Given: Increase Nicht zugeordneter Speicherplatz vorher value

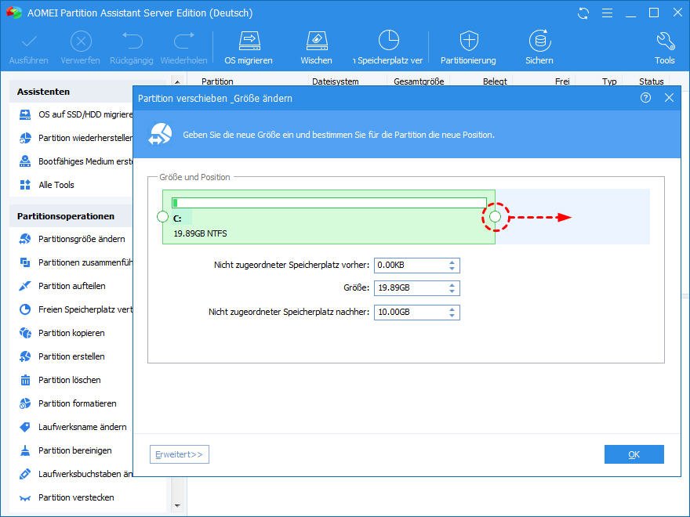Looking at the screenshot, I should [x=452, y=262].
